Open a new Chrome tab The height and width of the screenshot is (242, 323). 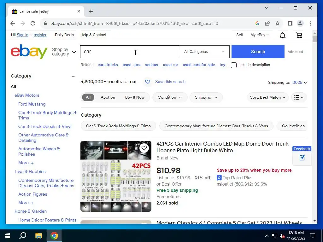point(91,12)
